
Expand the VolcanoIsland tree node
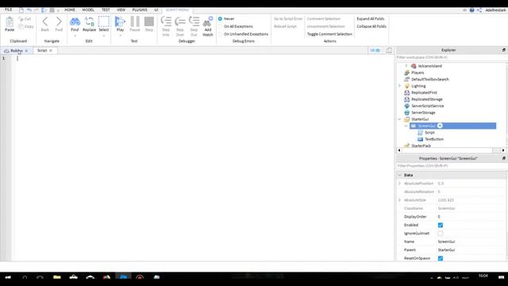[x=406, y=66]
